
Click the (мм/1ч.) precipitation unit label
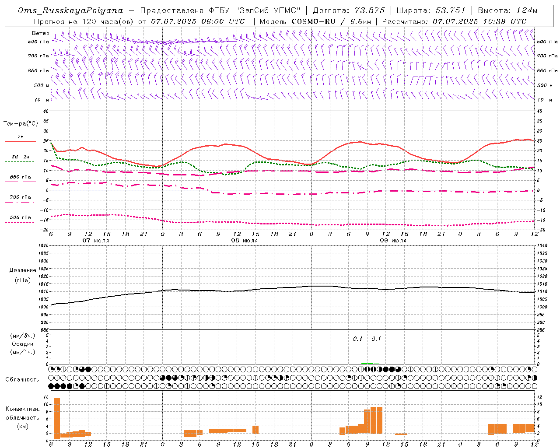pos(23,352)
